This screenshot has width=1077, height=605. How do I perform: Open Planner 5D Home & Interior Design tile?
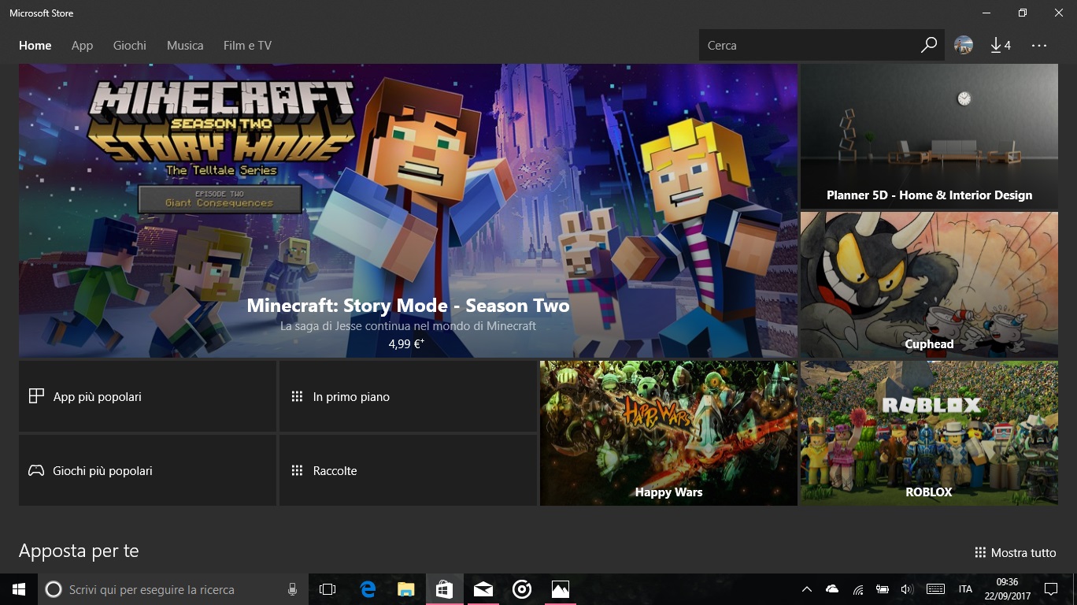(929, 136)
